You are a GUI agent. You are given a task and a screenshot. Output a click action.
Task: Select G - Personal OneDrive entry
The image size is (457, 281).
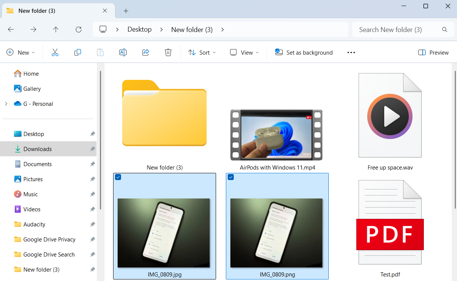point(33,104)
